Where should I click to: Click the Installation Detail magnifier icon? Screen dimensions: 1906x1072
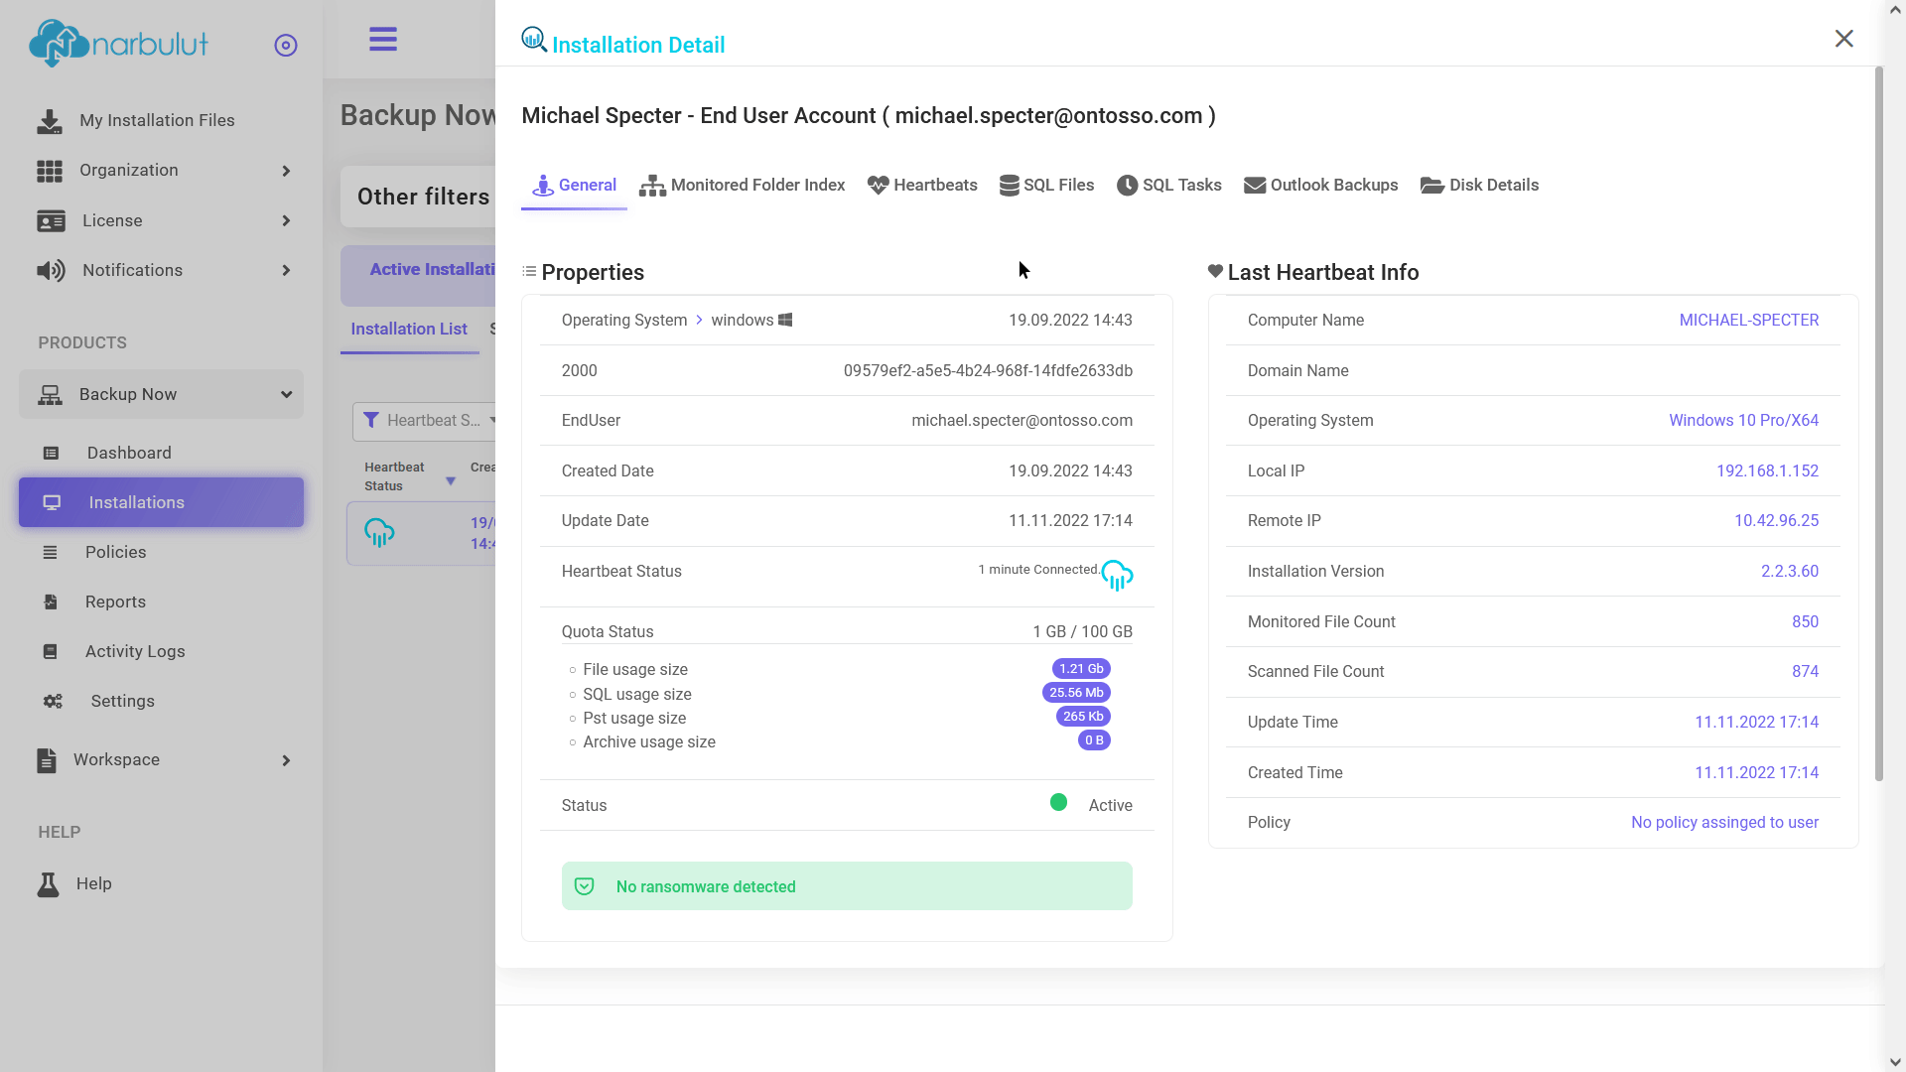pos(534,40)
